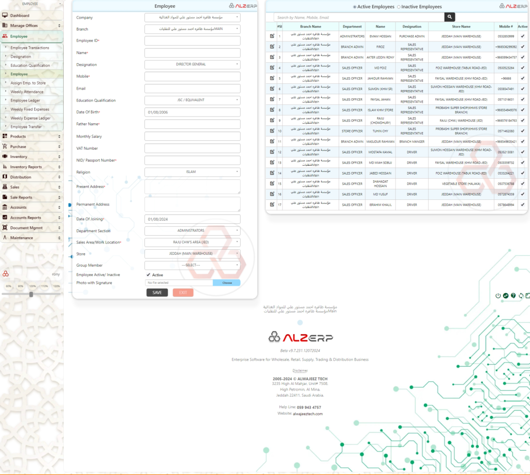Expand the Sale Reports menu
The width and height of the screenshot is (530, 475).
coord(32,197)
